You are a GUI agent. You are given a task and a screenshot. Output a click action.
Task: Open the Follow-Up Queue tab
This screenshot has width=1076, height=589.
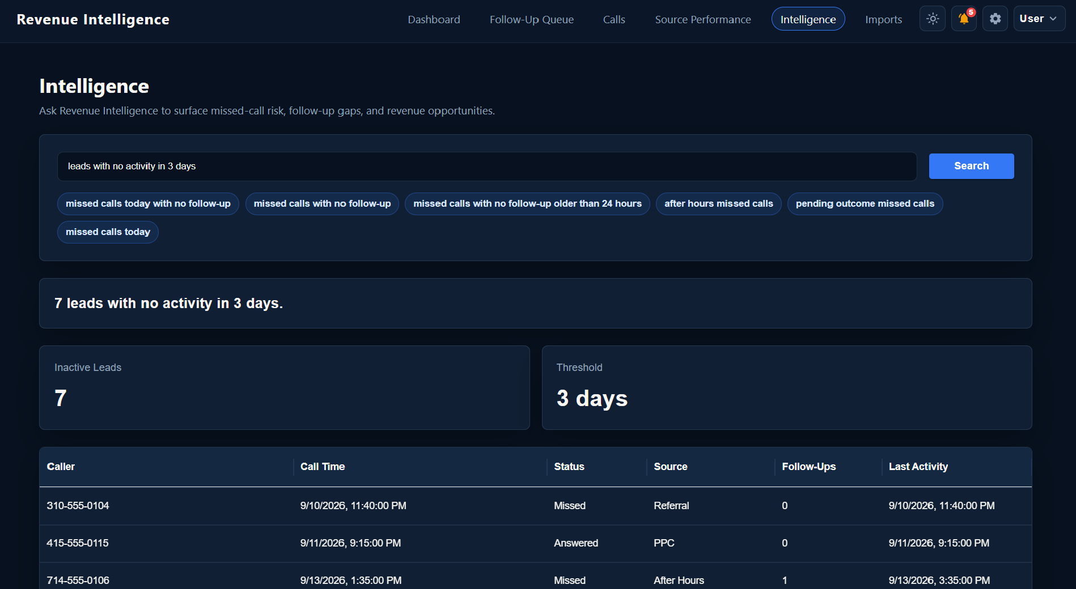point(532,19)
